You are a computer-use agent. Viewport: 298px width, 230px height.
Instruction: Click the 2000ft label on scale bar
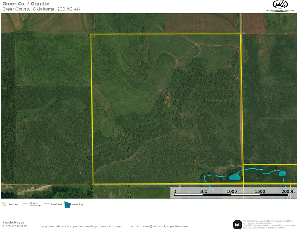tap(288, 191)
